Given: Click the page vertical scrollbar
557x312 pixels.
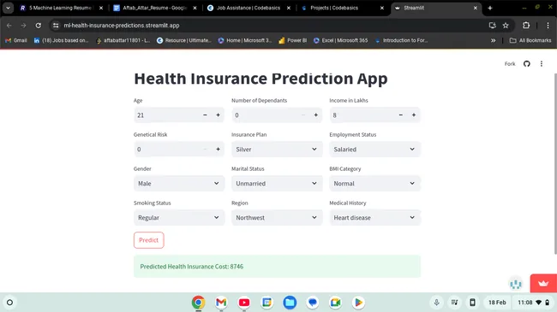Looking at the screenshot, I should tap(555, 163).
